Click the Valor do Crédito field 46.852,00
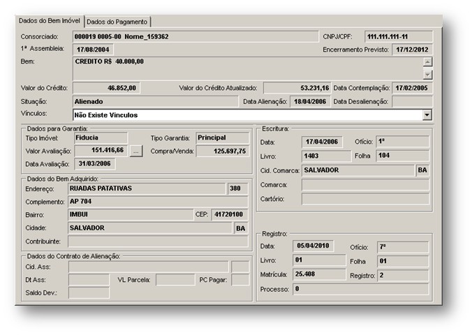Viewport: 472px width, 335px height. pos(106,88)
